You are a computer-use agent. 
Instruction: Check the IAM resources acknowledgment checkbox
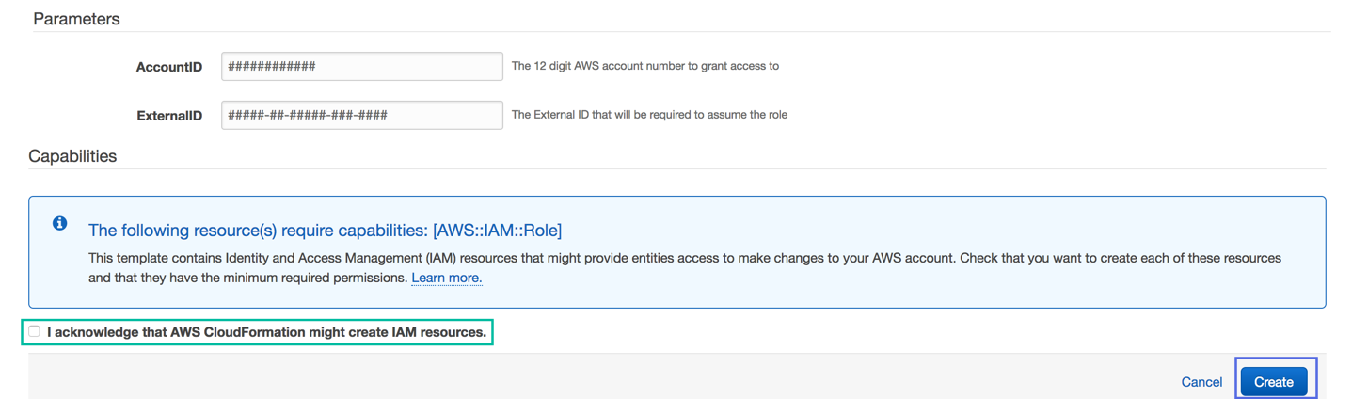click(x=35, y=331)
